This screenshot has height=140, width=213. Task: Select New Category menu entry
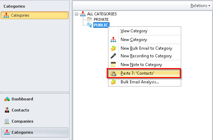click(x=134, y=40)
